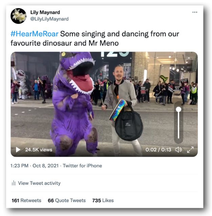212x216 pixels.
Task: Show the 735 Likes list
Action: [103, 200]
